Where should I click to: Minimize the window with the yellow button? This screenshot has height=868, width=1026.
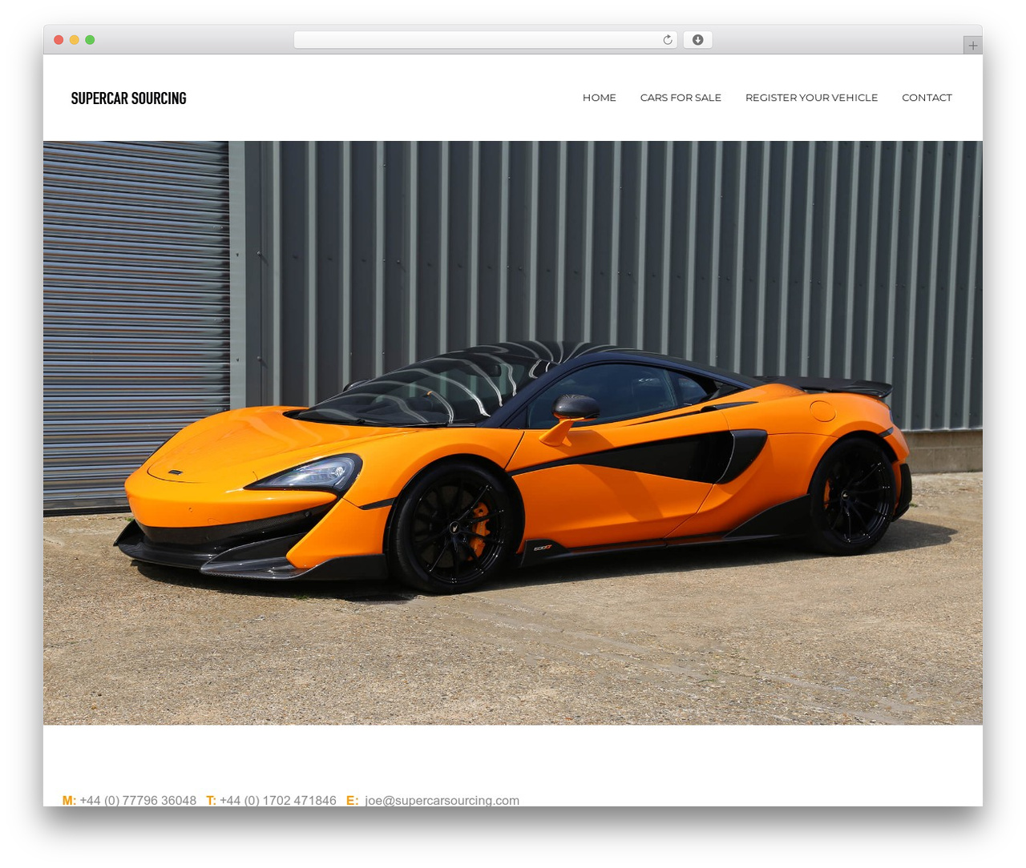74,40
